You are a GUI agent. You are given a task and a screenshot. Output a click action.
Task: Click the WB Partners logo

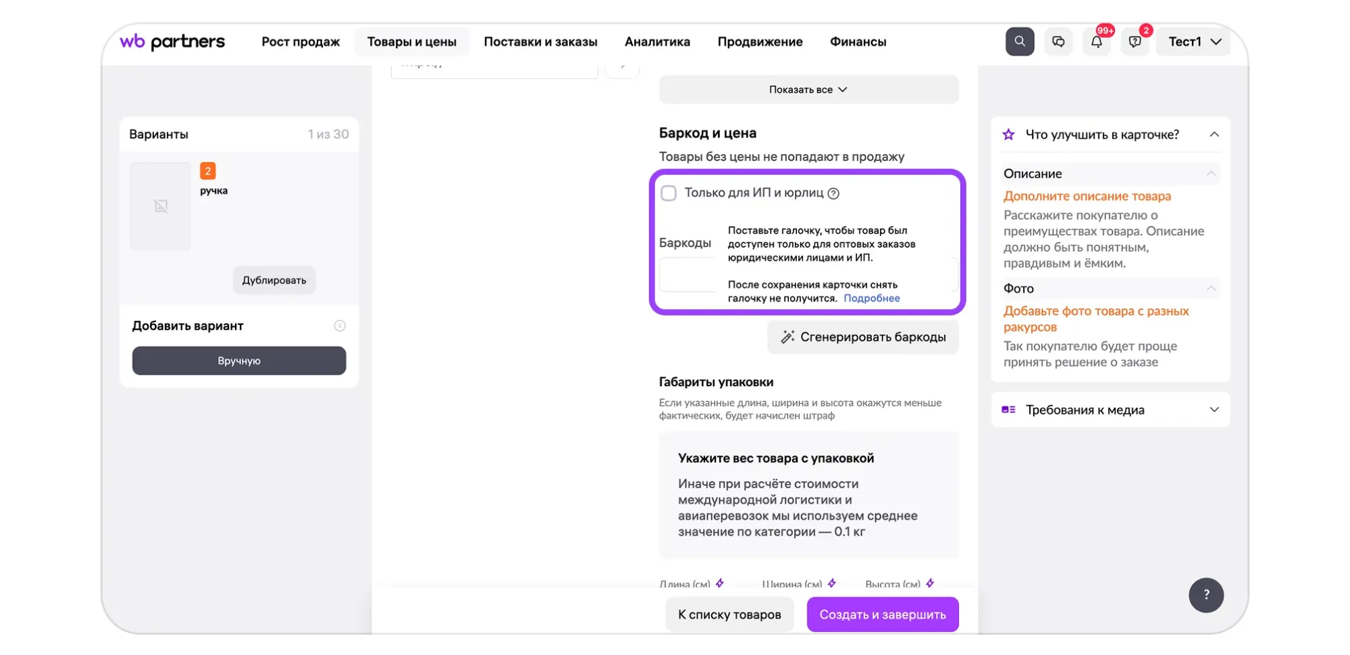tap(172, 42)
